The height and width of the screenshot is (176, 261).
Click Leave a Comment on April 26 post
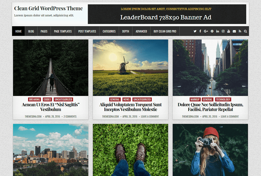[150, 116]
